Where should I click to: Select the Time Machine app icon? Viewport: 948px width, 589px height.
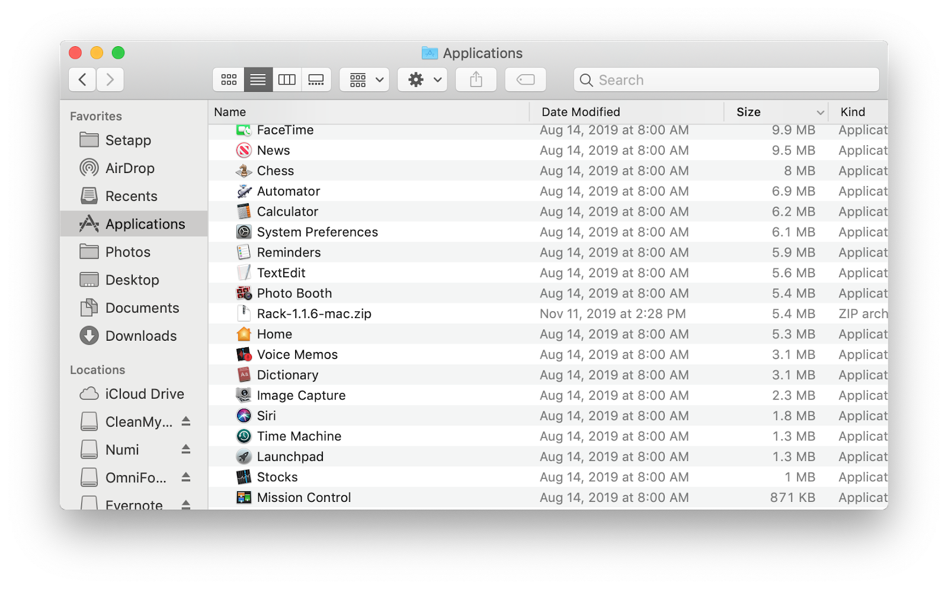244,436
